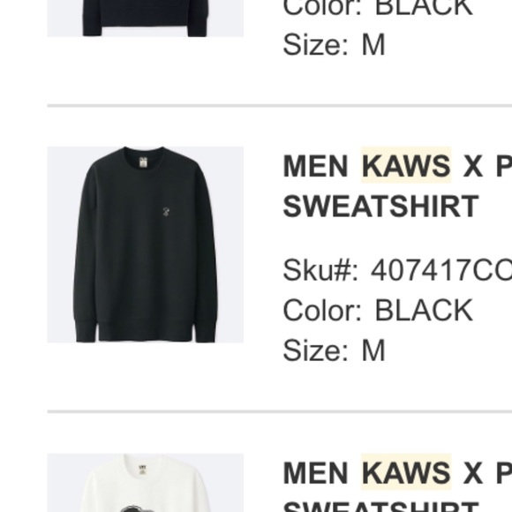The height and width of the screenshot is (512, 512).
Task: Click the MEN word in the bottom product title
Action: point(315,473)
